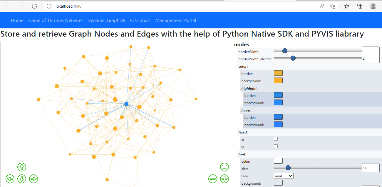Enable the fixed x checkbox
This screenshot has height=187, width=382.
click(x=276, y=139)
